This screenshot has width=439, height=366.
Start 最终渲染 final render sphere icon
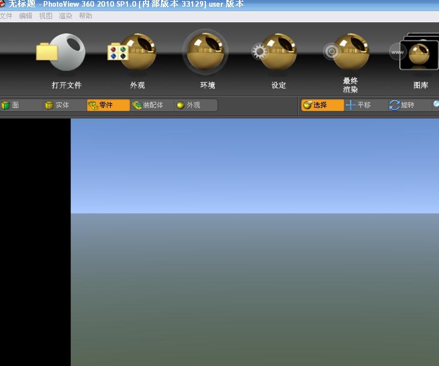[346, 52]
